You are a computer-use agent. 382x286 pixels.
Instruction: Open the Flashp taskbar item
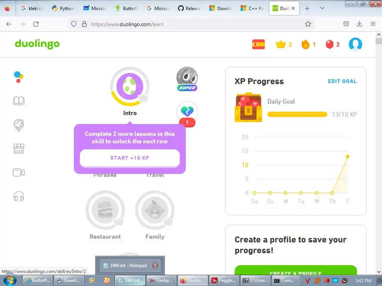161,280
